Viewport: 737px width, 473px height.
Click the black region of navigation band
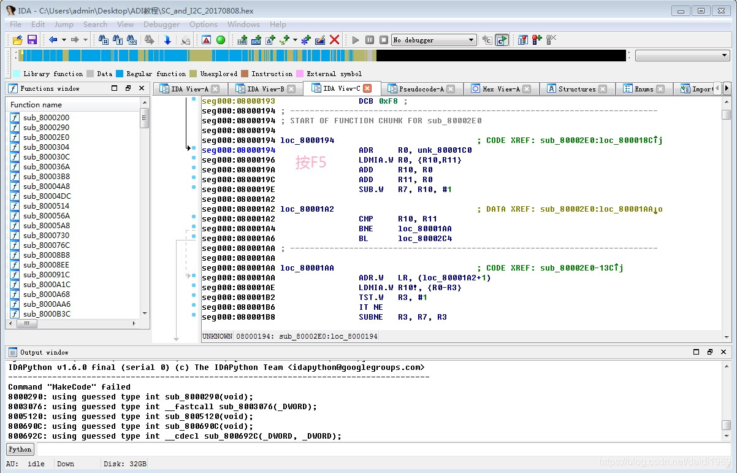[500, 56]
